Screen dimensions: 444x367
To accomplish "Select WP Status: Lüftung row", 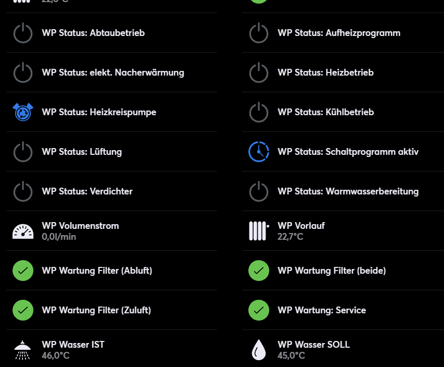I will pyautogui.click(x=82, y=152).
